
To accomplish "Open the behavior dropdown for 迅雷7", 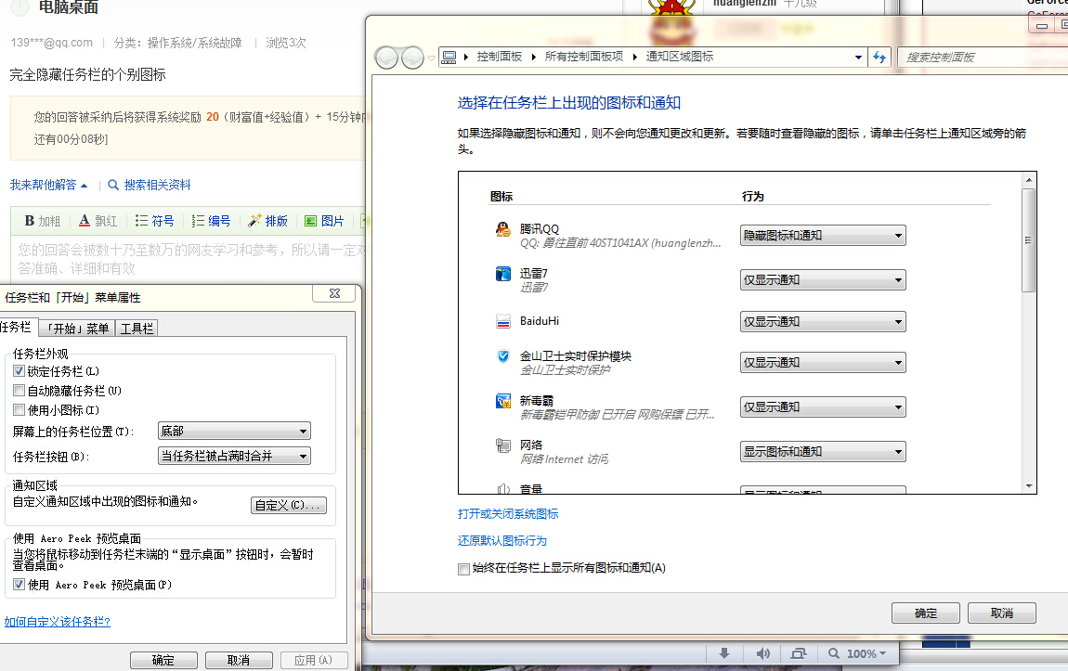I will coord(823,279).
